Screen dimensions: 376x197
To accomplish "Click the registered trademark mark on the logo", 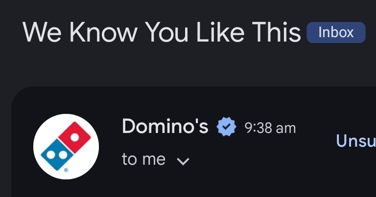I will tap(66, 171).
